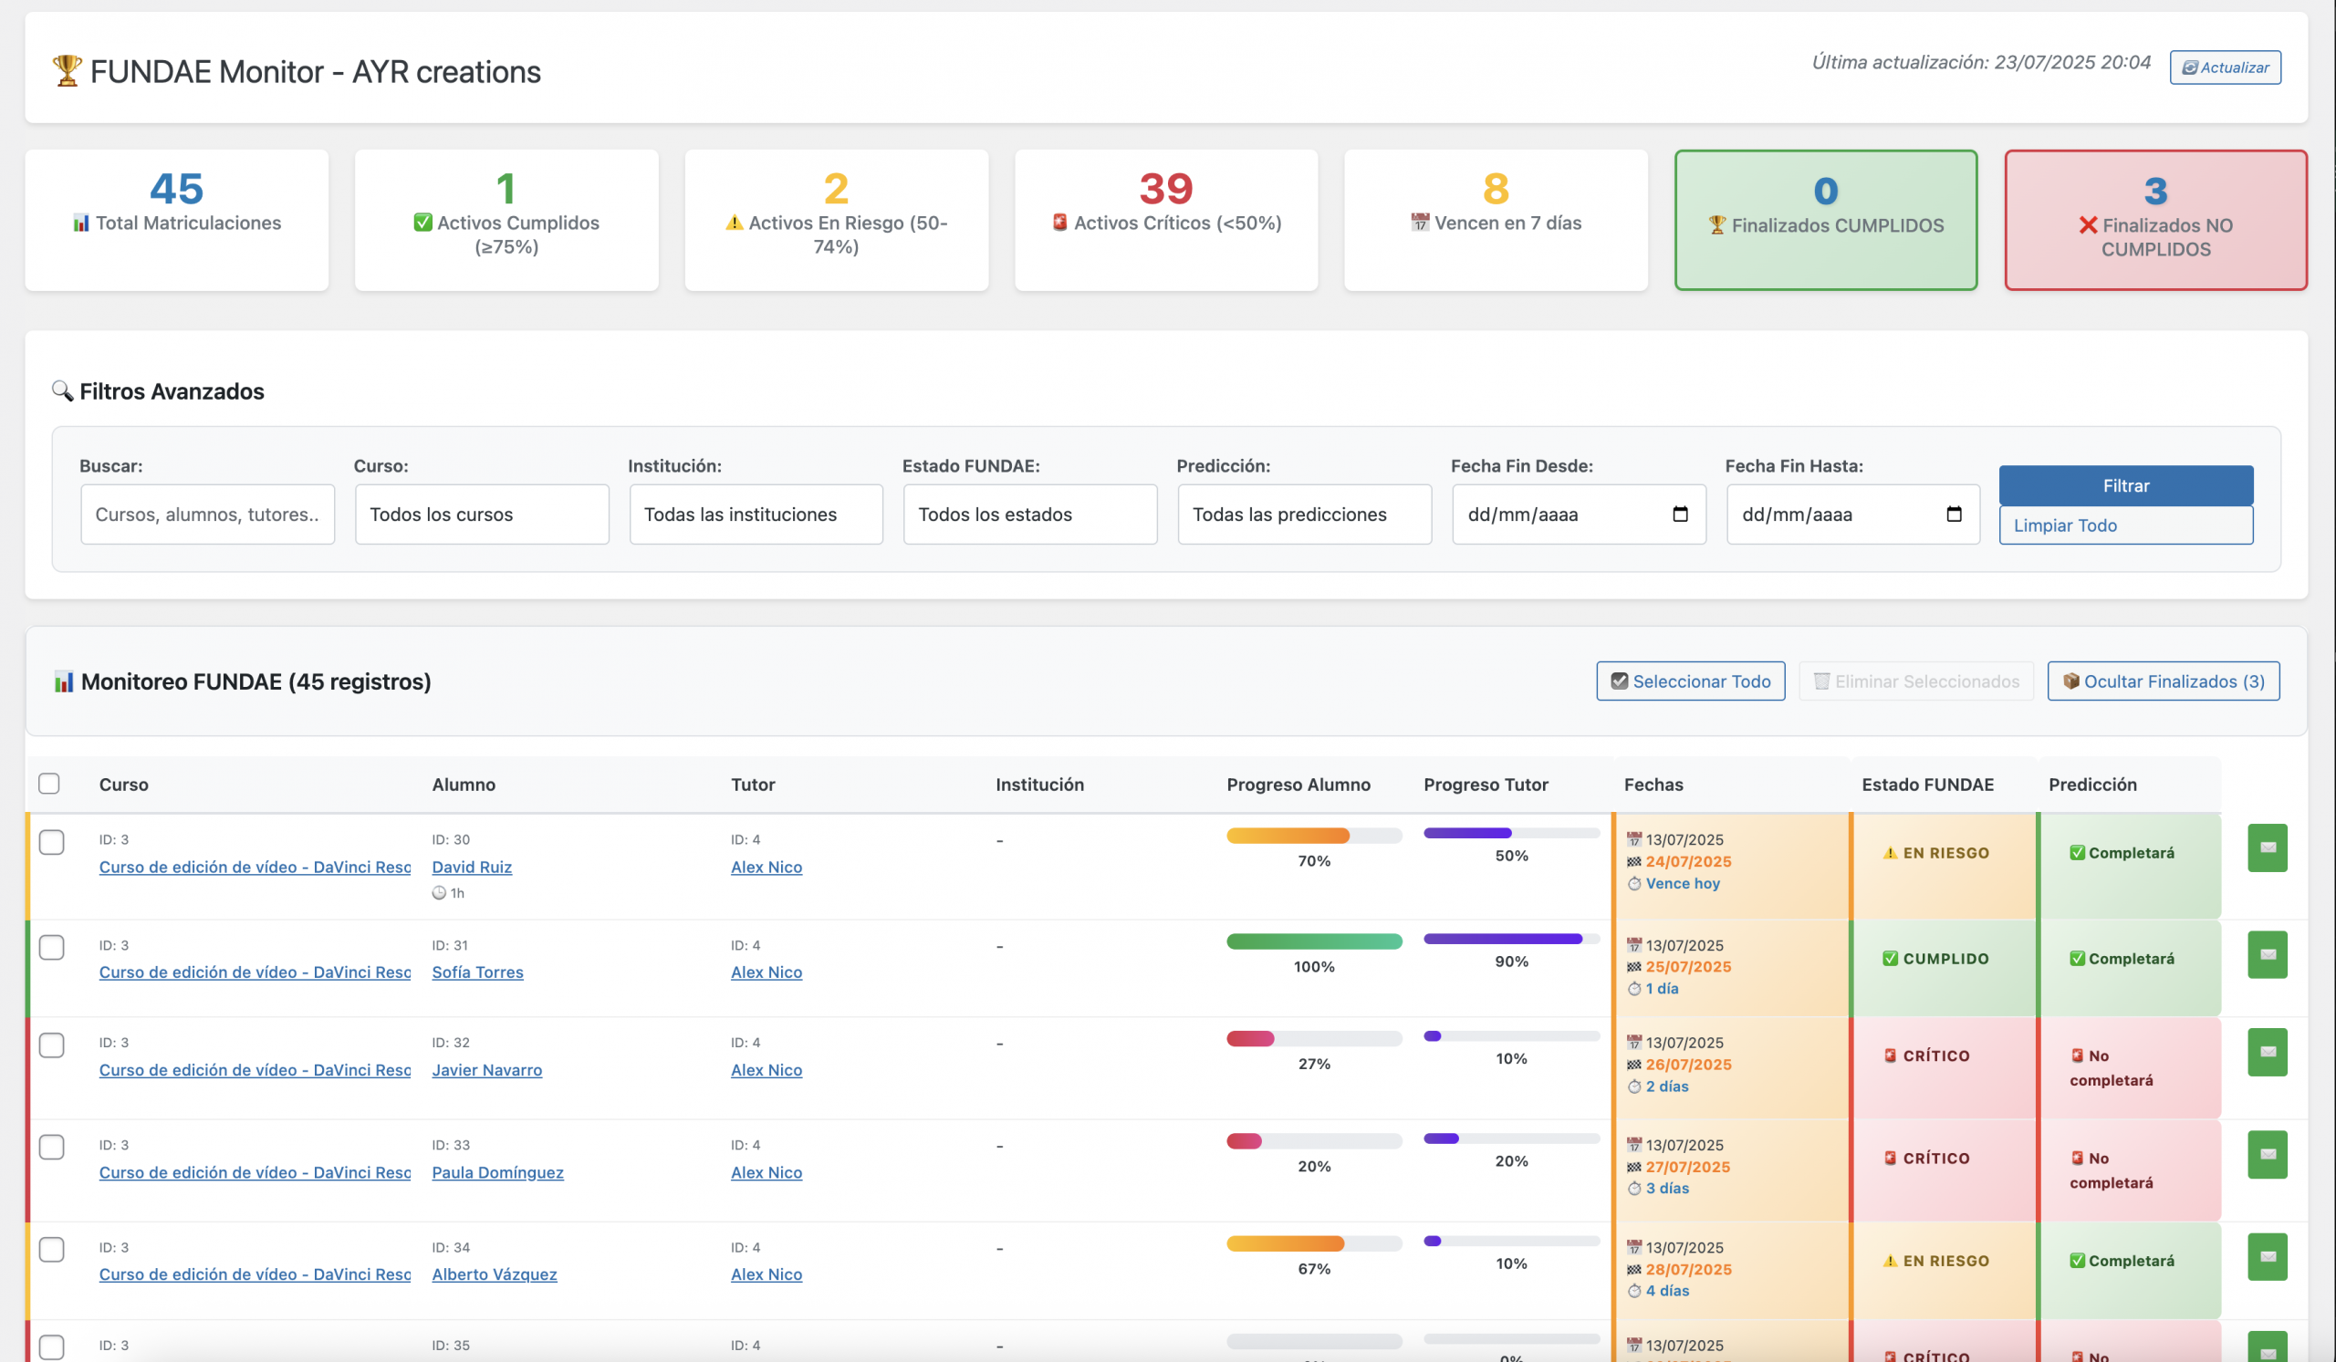The width and height of the screenshot is (2336, 1362).
Task: Check the checkbox for David Ruiz row
Action: (x=52, y=841)
